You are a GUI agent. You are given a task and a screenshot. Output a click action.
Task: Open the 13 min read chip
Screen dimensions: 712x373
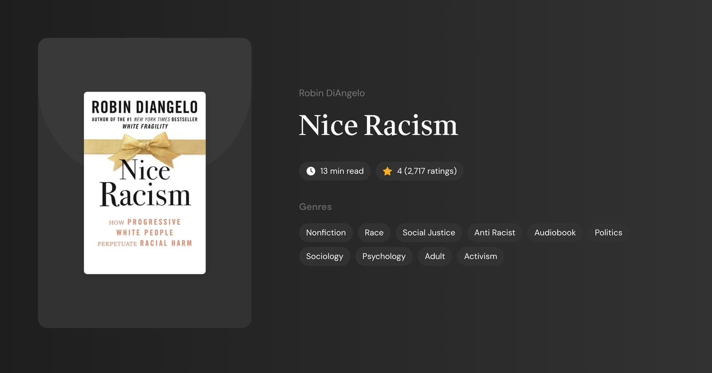(x=335, y=171)
